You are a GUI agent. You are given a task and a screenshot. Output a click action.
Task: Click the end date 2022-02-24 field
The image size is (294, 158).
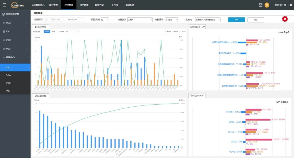pyautogui.click(x=72, y=20)
